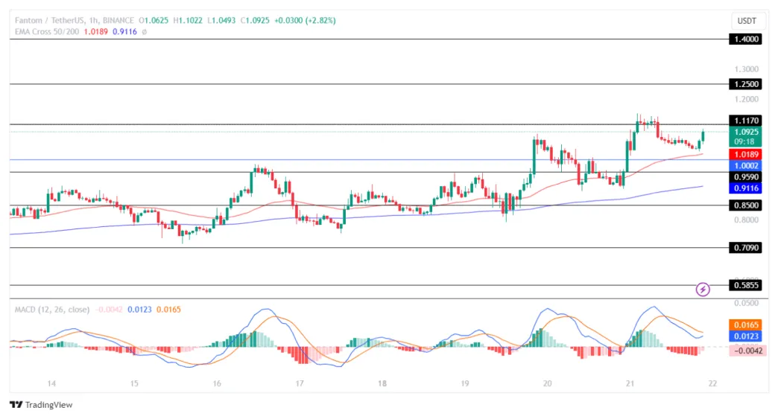This screenshot has height=419, width=778.
Task: Click the green 1.0925 current price label
Action: 746,132
